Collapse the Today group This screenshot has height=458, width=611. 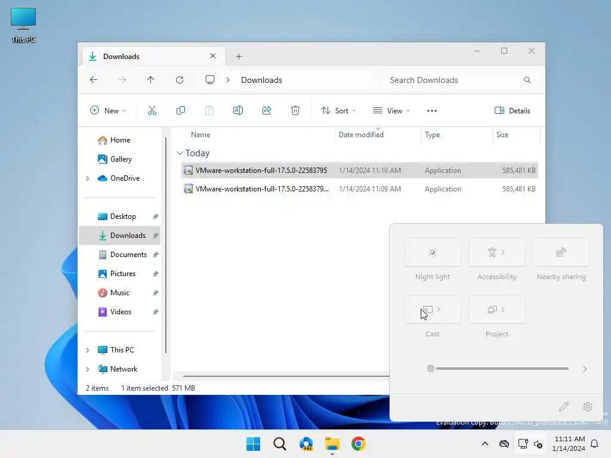[180, 153]
